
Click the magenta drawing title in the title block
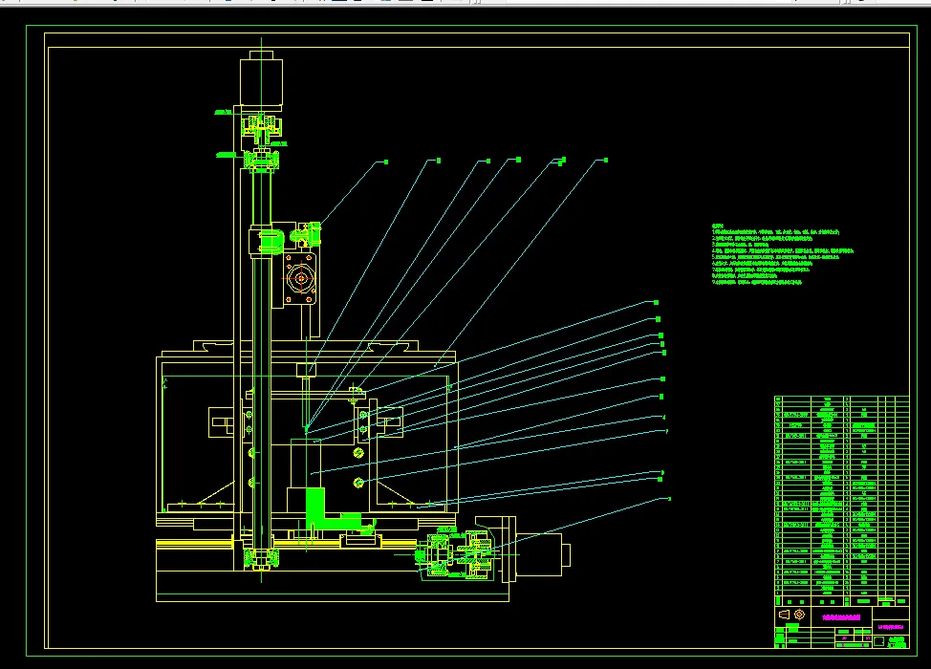click(841, 617)
